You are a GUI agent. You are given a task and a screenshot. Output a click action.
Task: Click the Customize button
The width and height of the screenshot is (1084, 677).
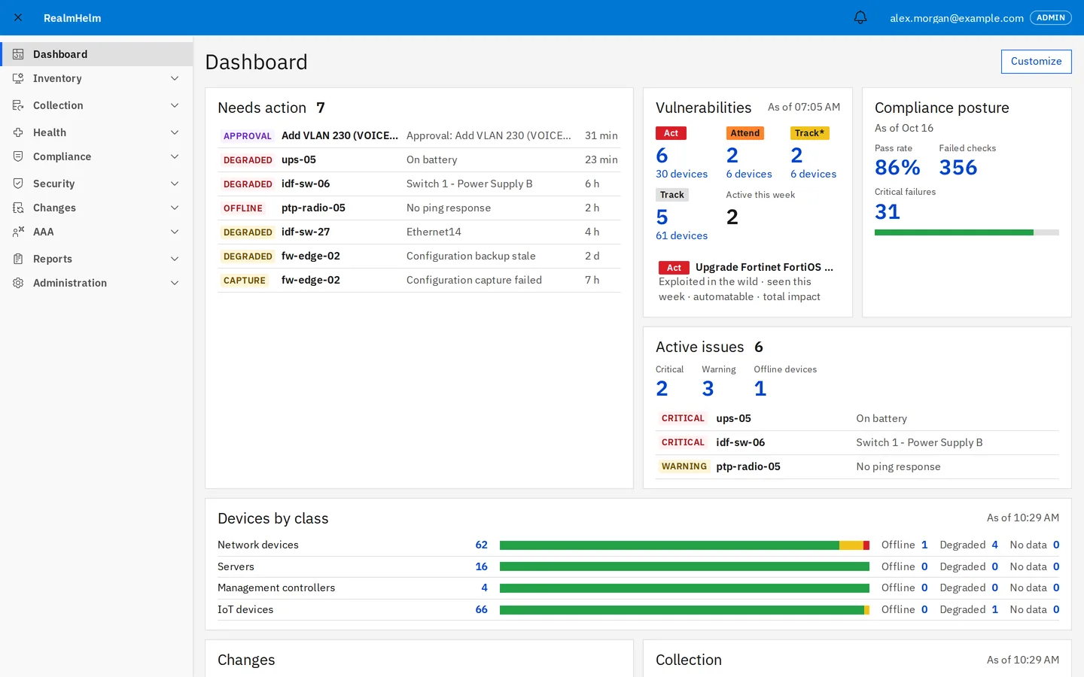[1036, 62]
